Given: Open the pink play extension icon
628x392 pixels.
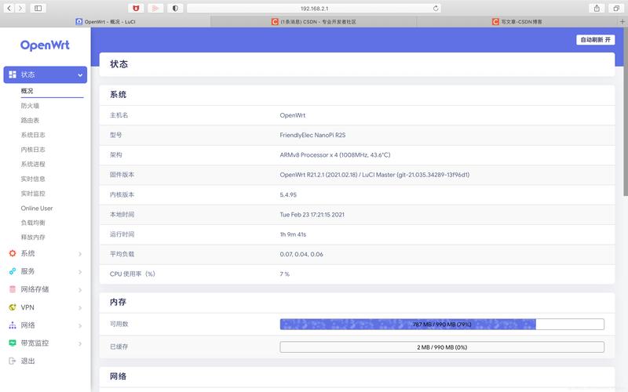Looking at the screenshot, I should pyautogui.click(x=155, y=8).
